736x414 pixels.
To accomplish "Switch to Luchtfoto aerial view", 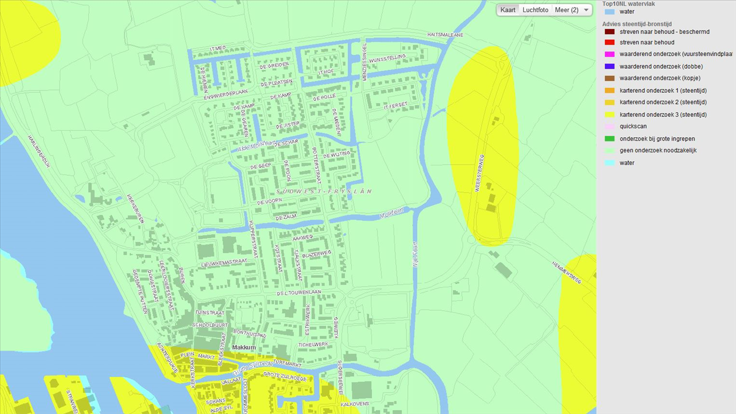I will [x=535, y=10].
